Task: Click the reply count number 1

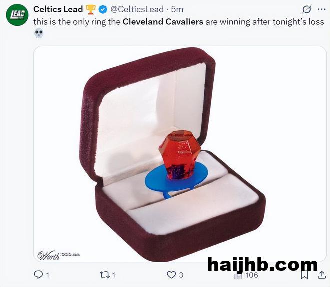Action: coord(48,275)
